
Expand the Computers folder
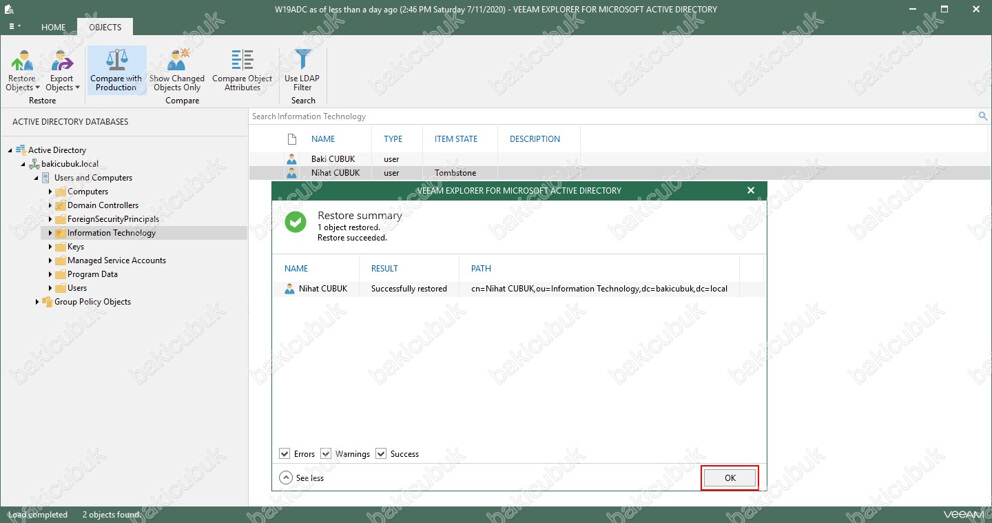(x=50, y=192)
